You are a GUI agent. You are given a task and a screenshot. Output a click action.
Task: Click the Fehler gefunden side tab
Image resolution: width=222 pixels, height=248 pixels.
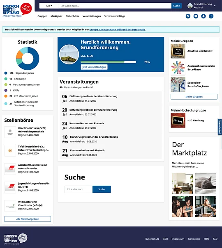pos(220,127)
